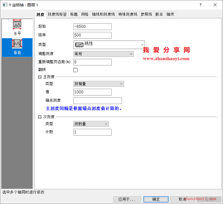Click the 结束 input field with 500
Image resolution: width=223 pixels, height=204 pixels.
92,35
